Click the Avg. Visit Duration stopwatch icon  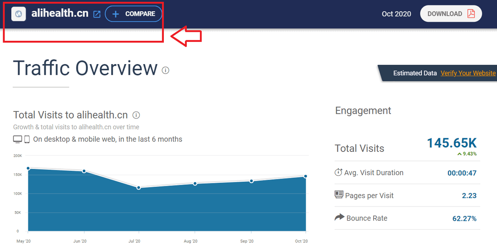click(339, 172)
